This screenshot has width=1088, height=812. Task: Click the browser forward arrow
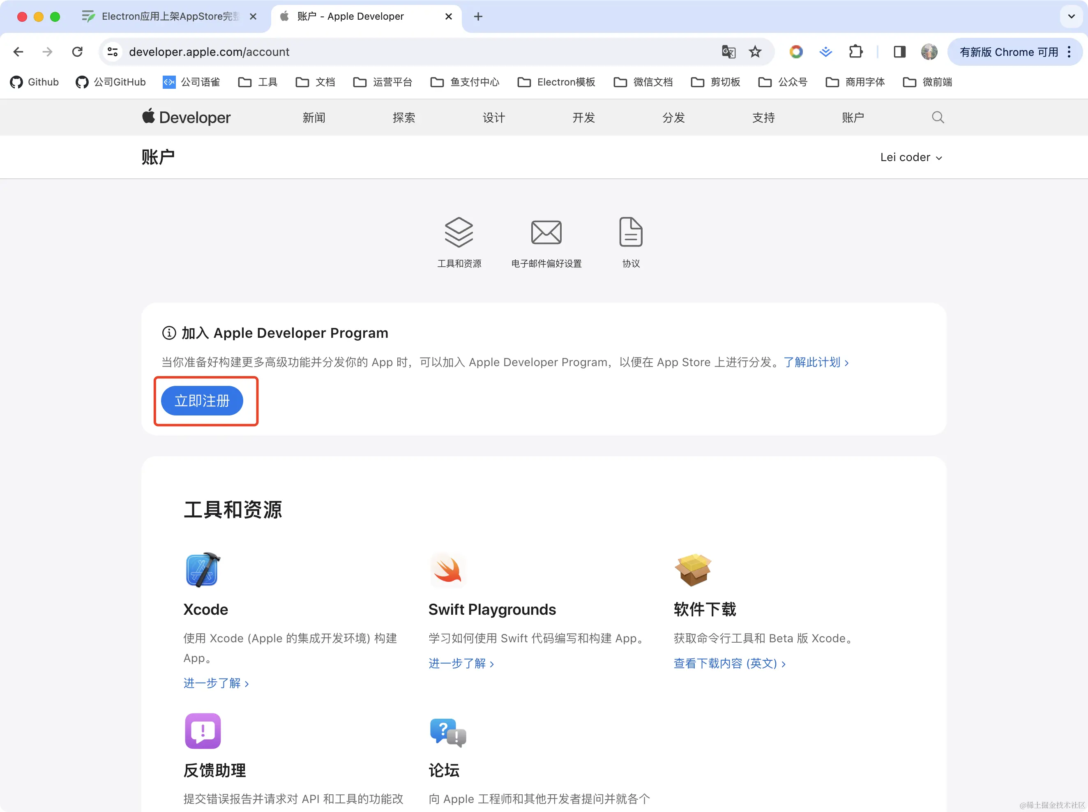(x=47, y=52)
